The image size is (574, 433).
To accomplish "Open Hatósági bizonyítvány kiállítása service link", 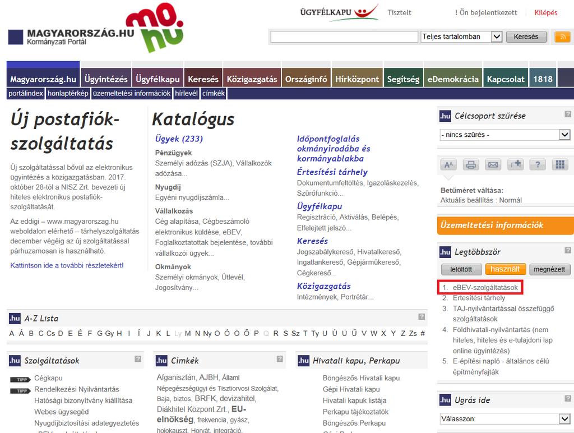I will [x=84, y=400].
